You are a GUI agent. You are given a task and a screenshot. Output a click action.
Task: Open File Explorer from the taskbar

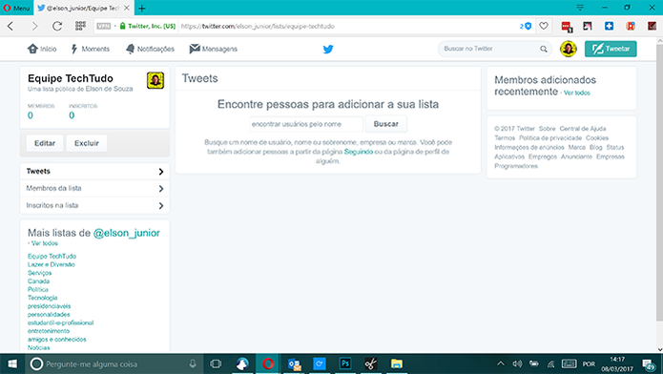tap(397, 364)
